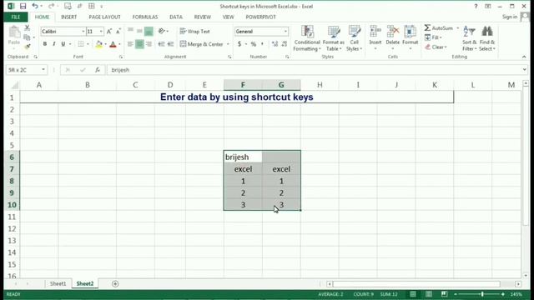Image resolution: width=534 pixels, height=300 pixels.
Task: Click the Sign in link
Action: click(x=510, y=17)
